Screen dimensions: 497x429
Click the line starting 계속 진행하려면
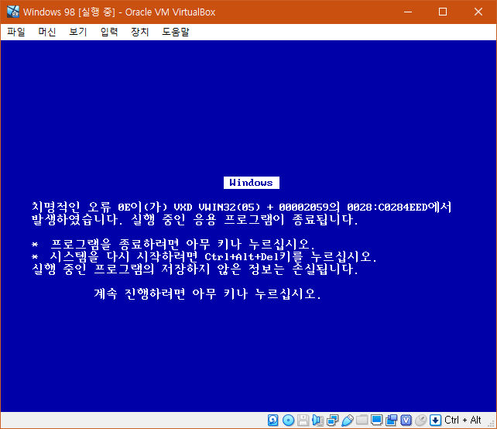(x=207, y=294)
